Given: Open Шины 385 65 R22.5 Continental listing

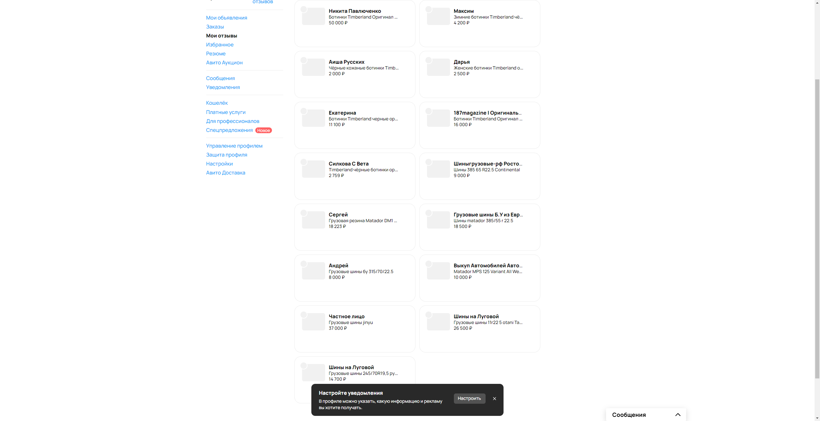Looking at the screenshot, I should click(x=487, y=170).
